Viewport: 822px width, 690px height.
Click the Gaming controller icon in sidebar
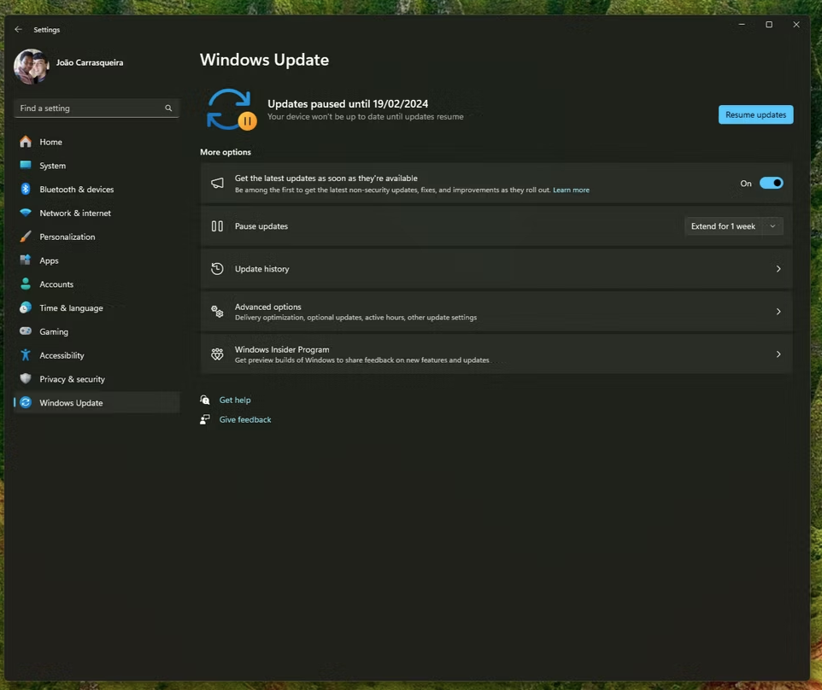[26, 331]
